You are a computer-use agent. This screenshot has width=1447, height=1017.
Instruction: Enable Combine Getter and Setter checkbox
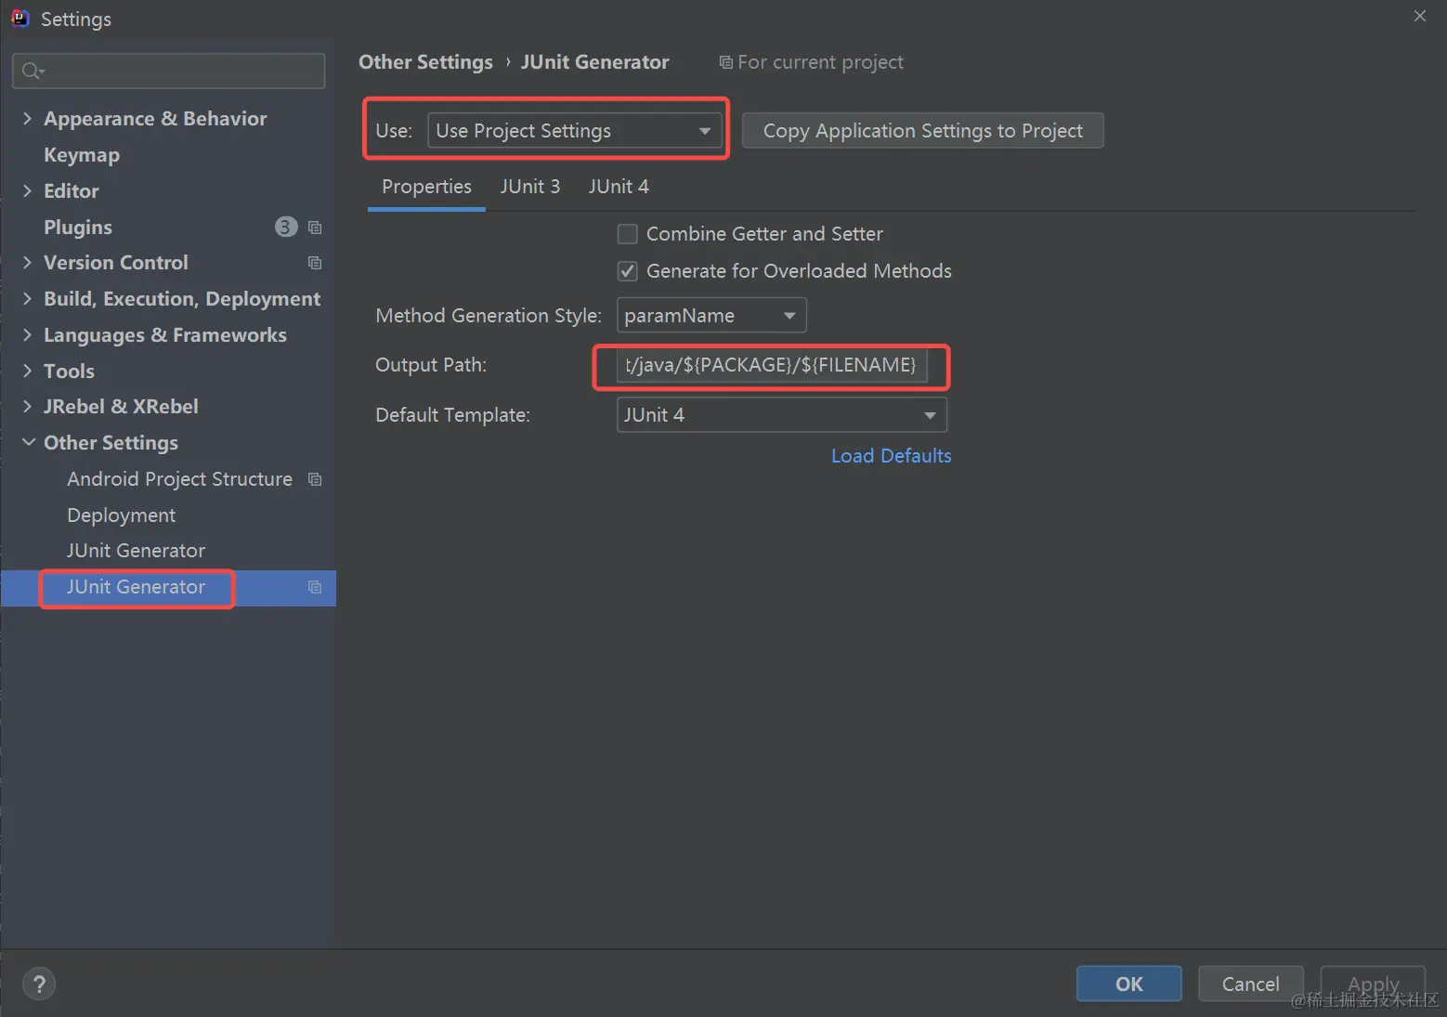point(628,234)
